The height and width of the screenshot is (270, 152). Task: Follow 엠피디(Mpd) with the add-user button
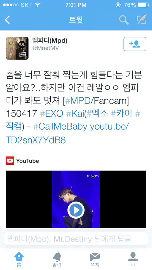[x=135, y=44]
